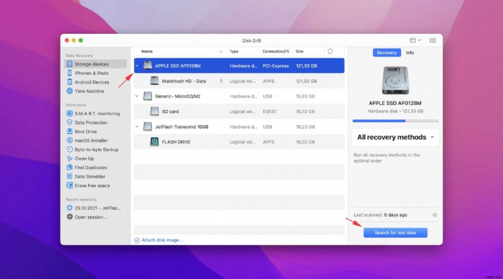Click Search for lost data button

tap(395, 233)
